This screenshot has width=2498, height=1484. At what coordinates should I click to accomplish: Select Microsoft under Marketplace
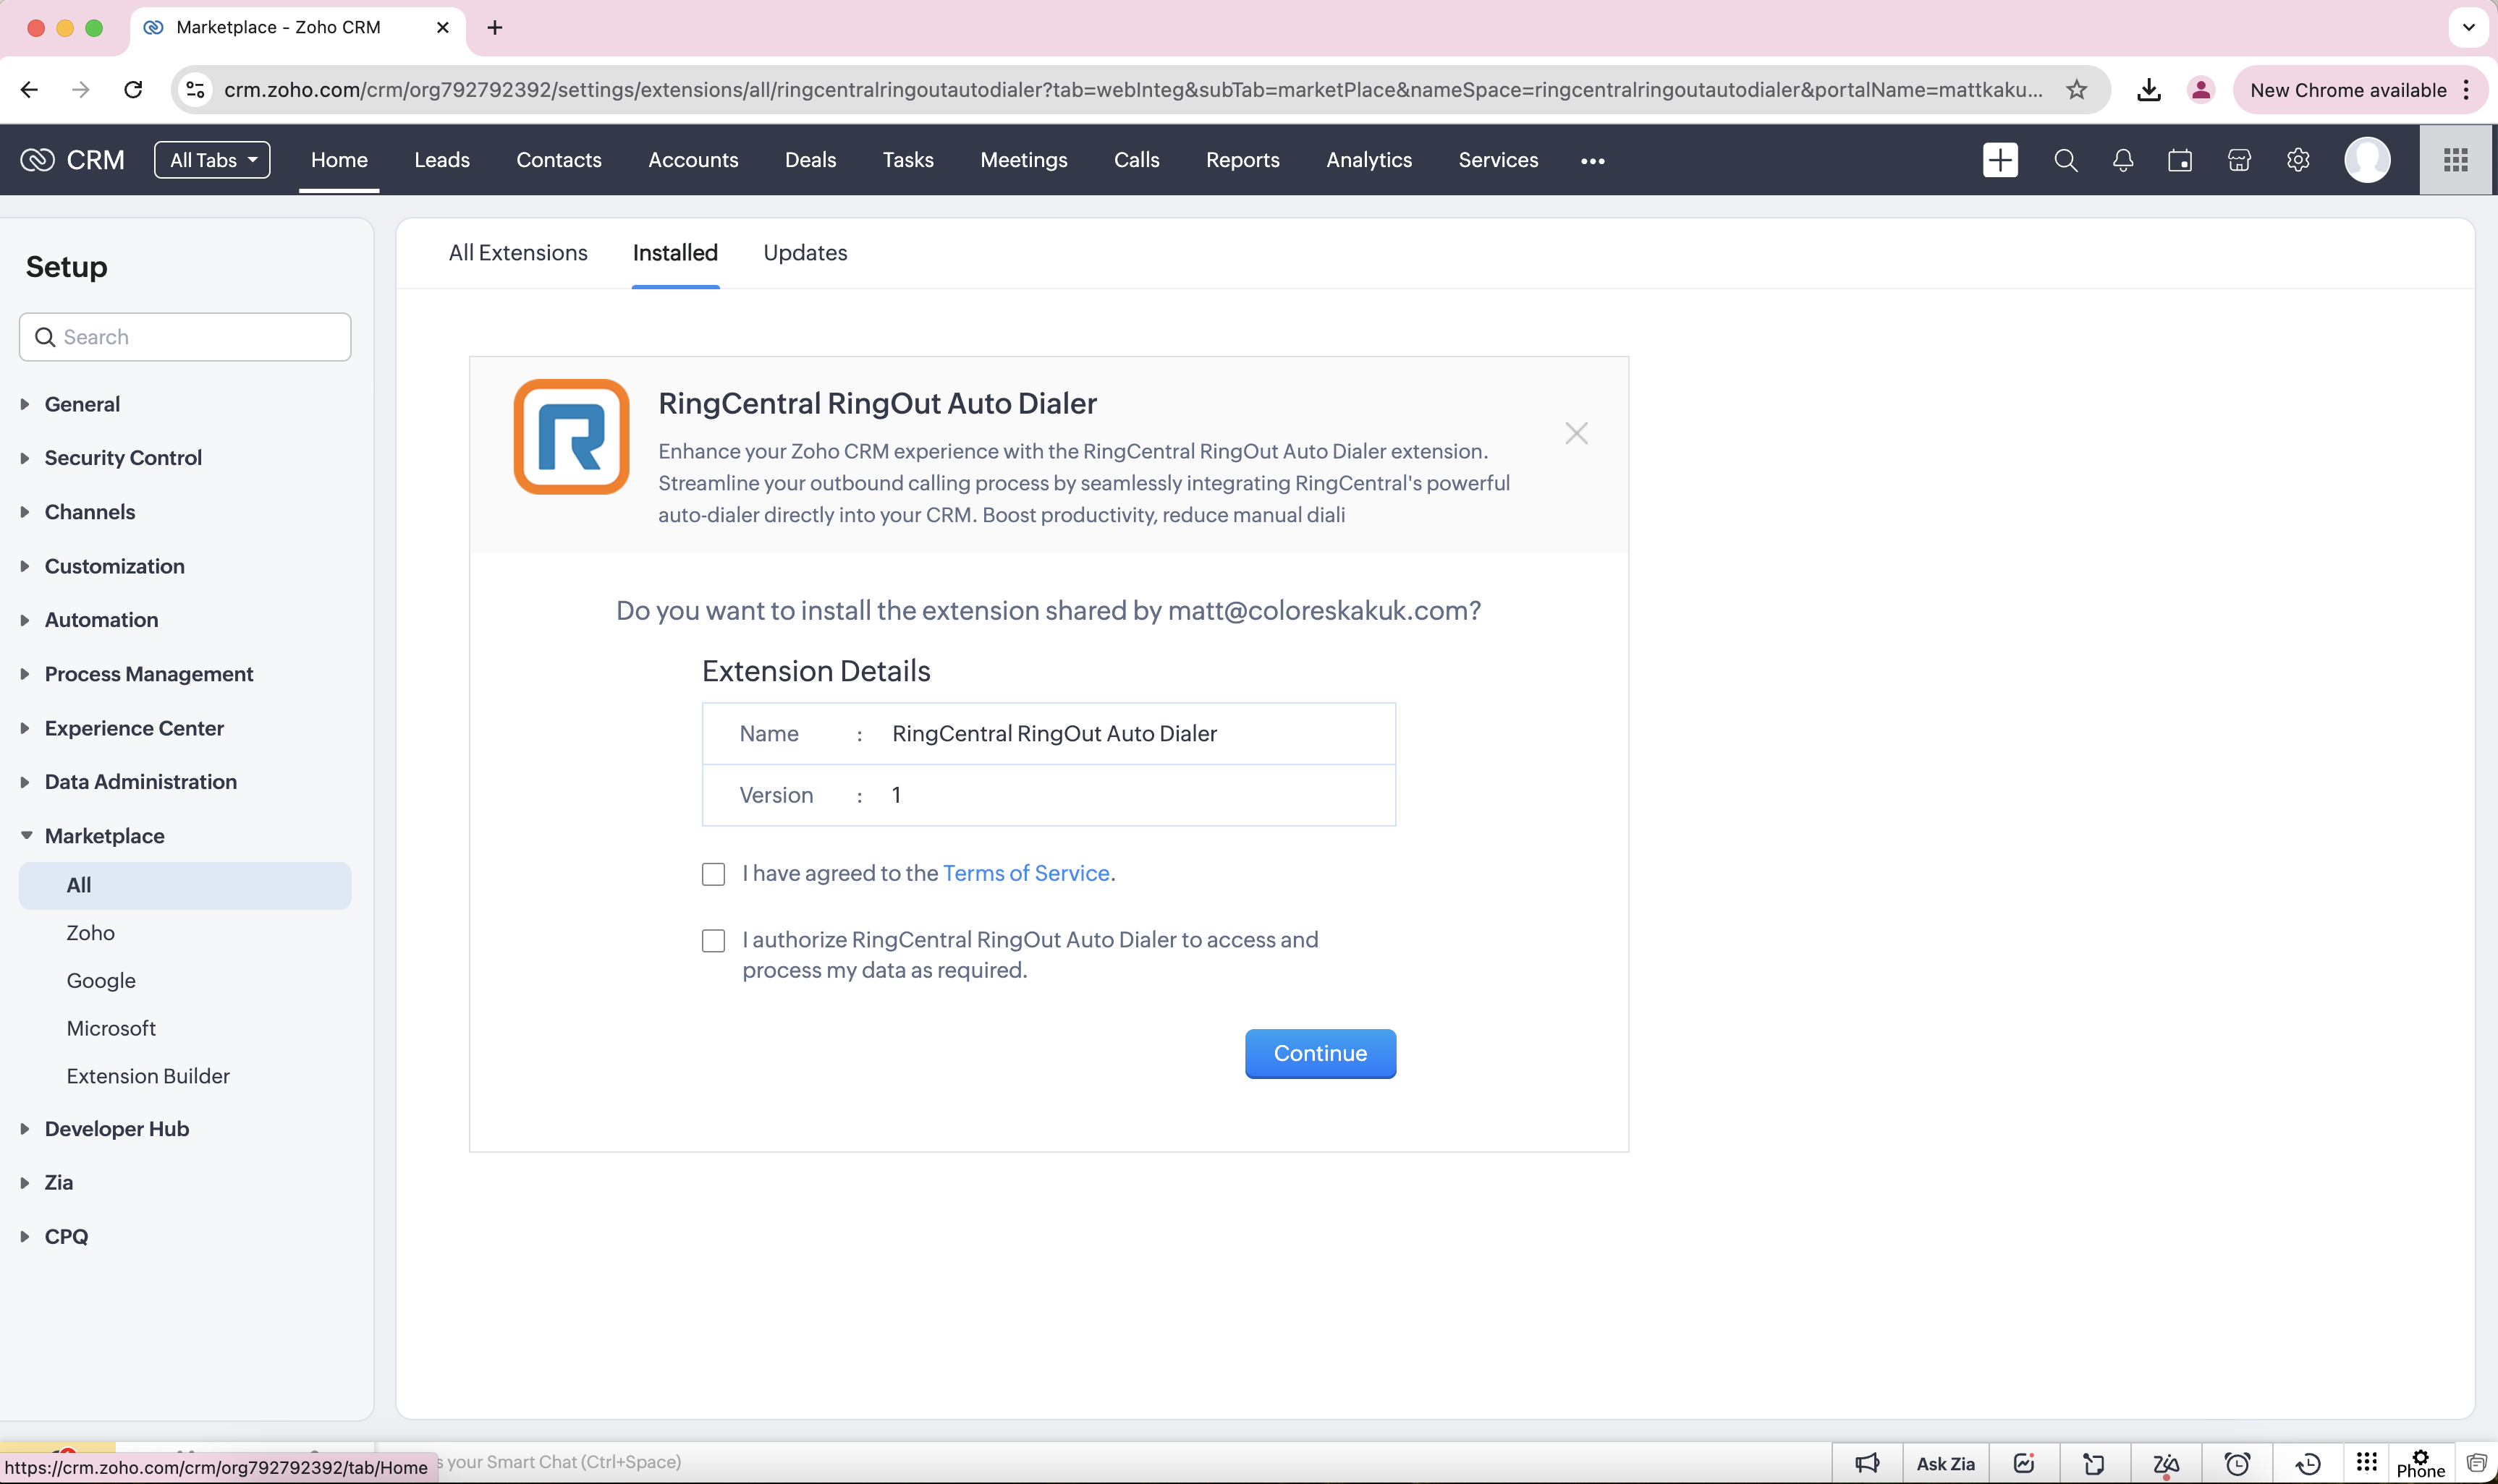pyautogui.click(x=111, y=1029)
